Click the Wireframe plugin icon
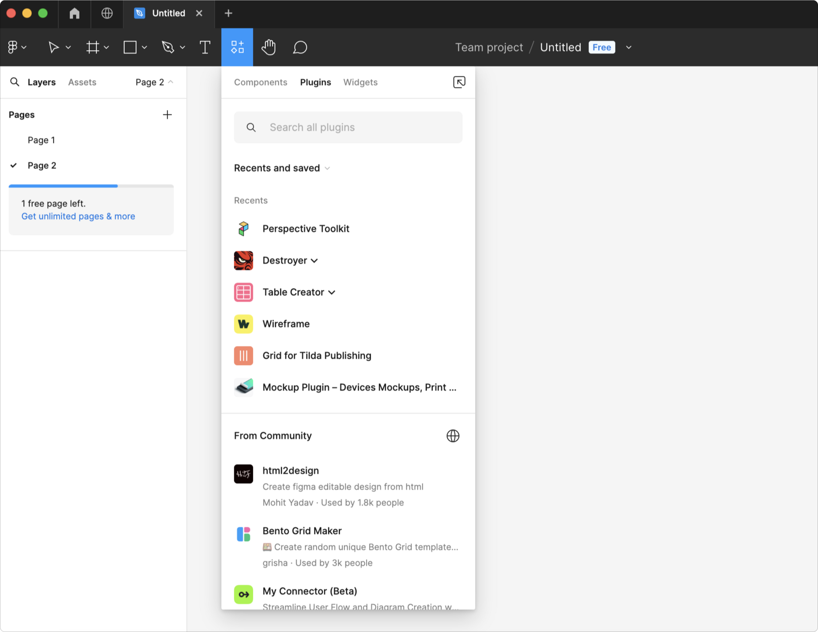 (243, 324)
